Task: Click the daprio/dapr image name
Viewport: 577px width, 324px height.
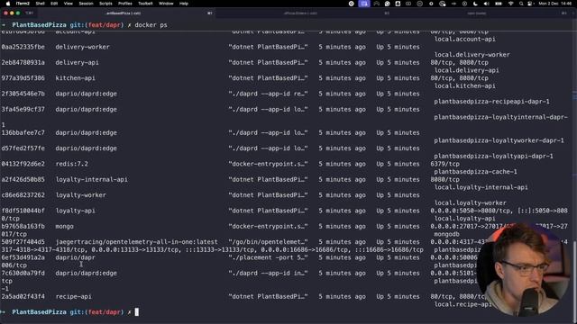Action: click(75, 257)
